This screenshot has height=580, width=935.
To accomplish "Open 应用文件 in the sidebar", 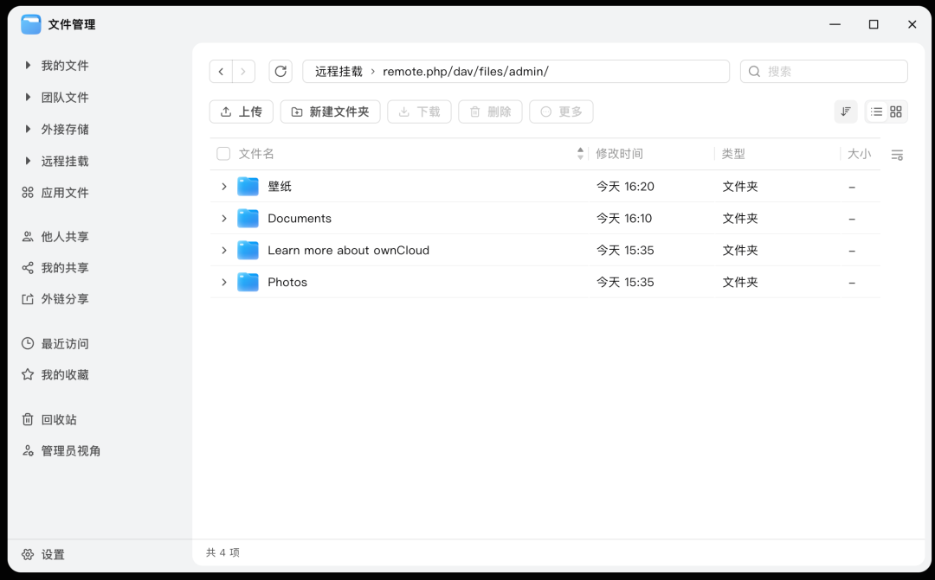I will click(55, 193).
